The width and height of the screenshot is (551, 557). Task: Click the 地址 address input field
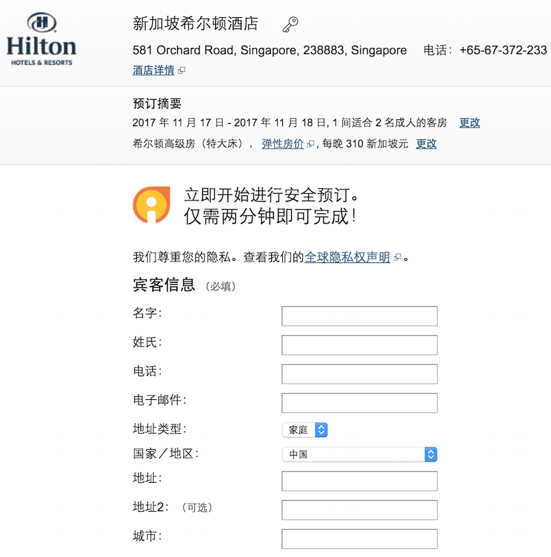(x=359, y=481)
